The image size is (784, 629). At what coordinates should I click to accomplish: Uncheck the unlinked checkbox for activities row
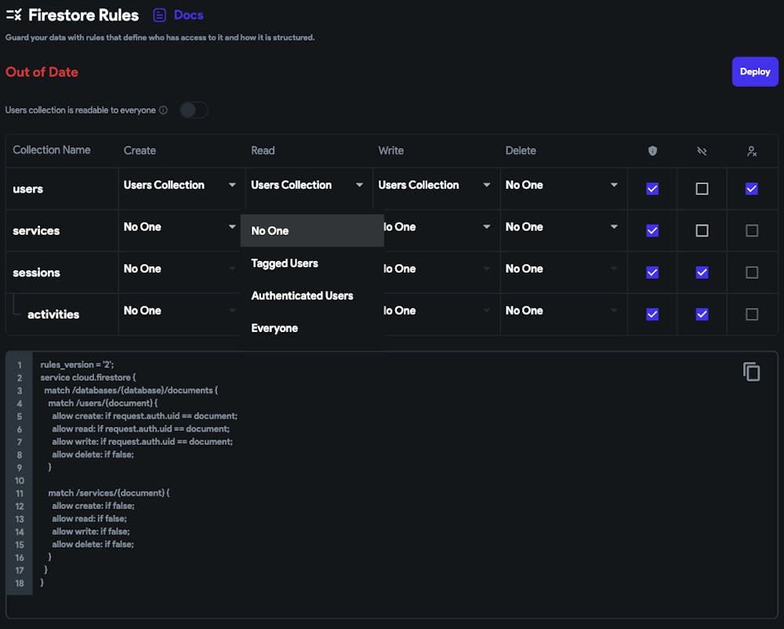point(702,314)
